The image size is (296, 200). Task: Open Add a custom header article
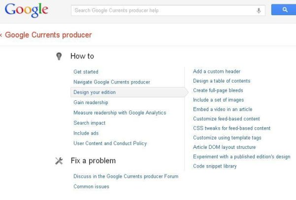tap(217, 72)
